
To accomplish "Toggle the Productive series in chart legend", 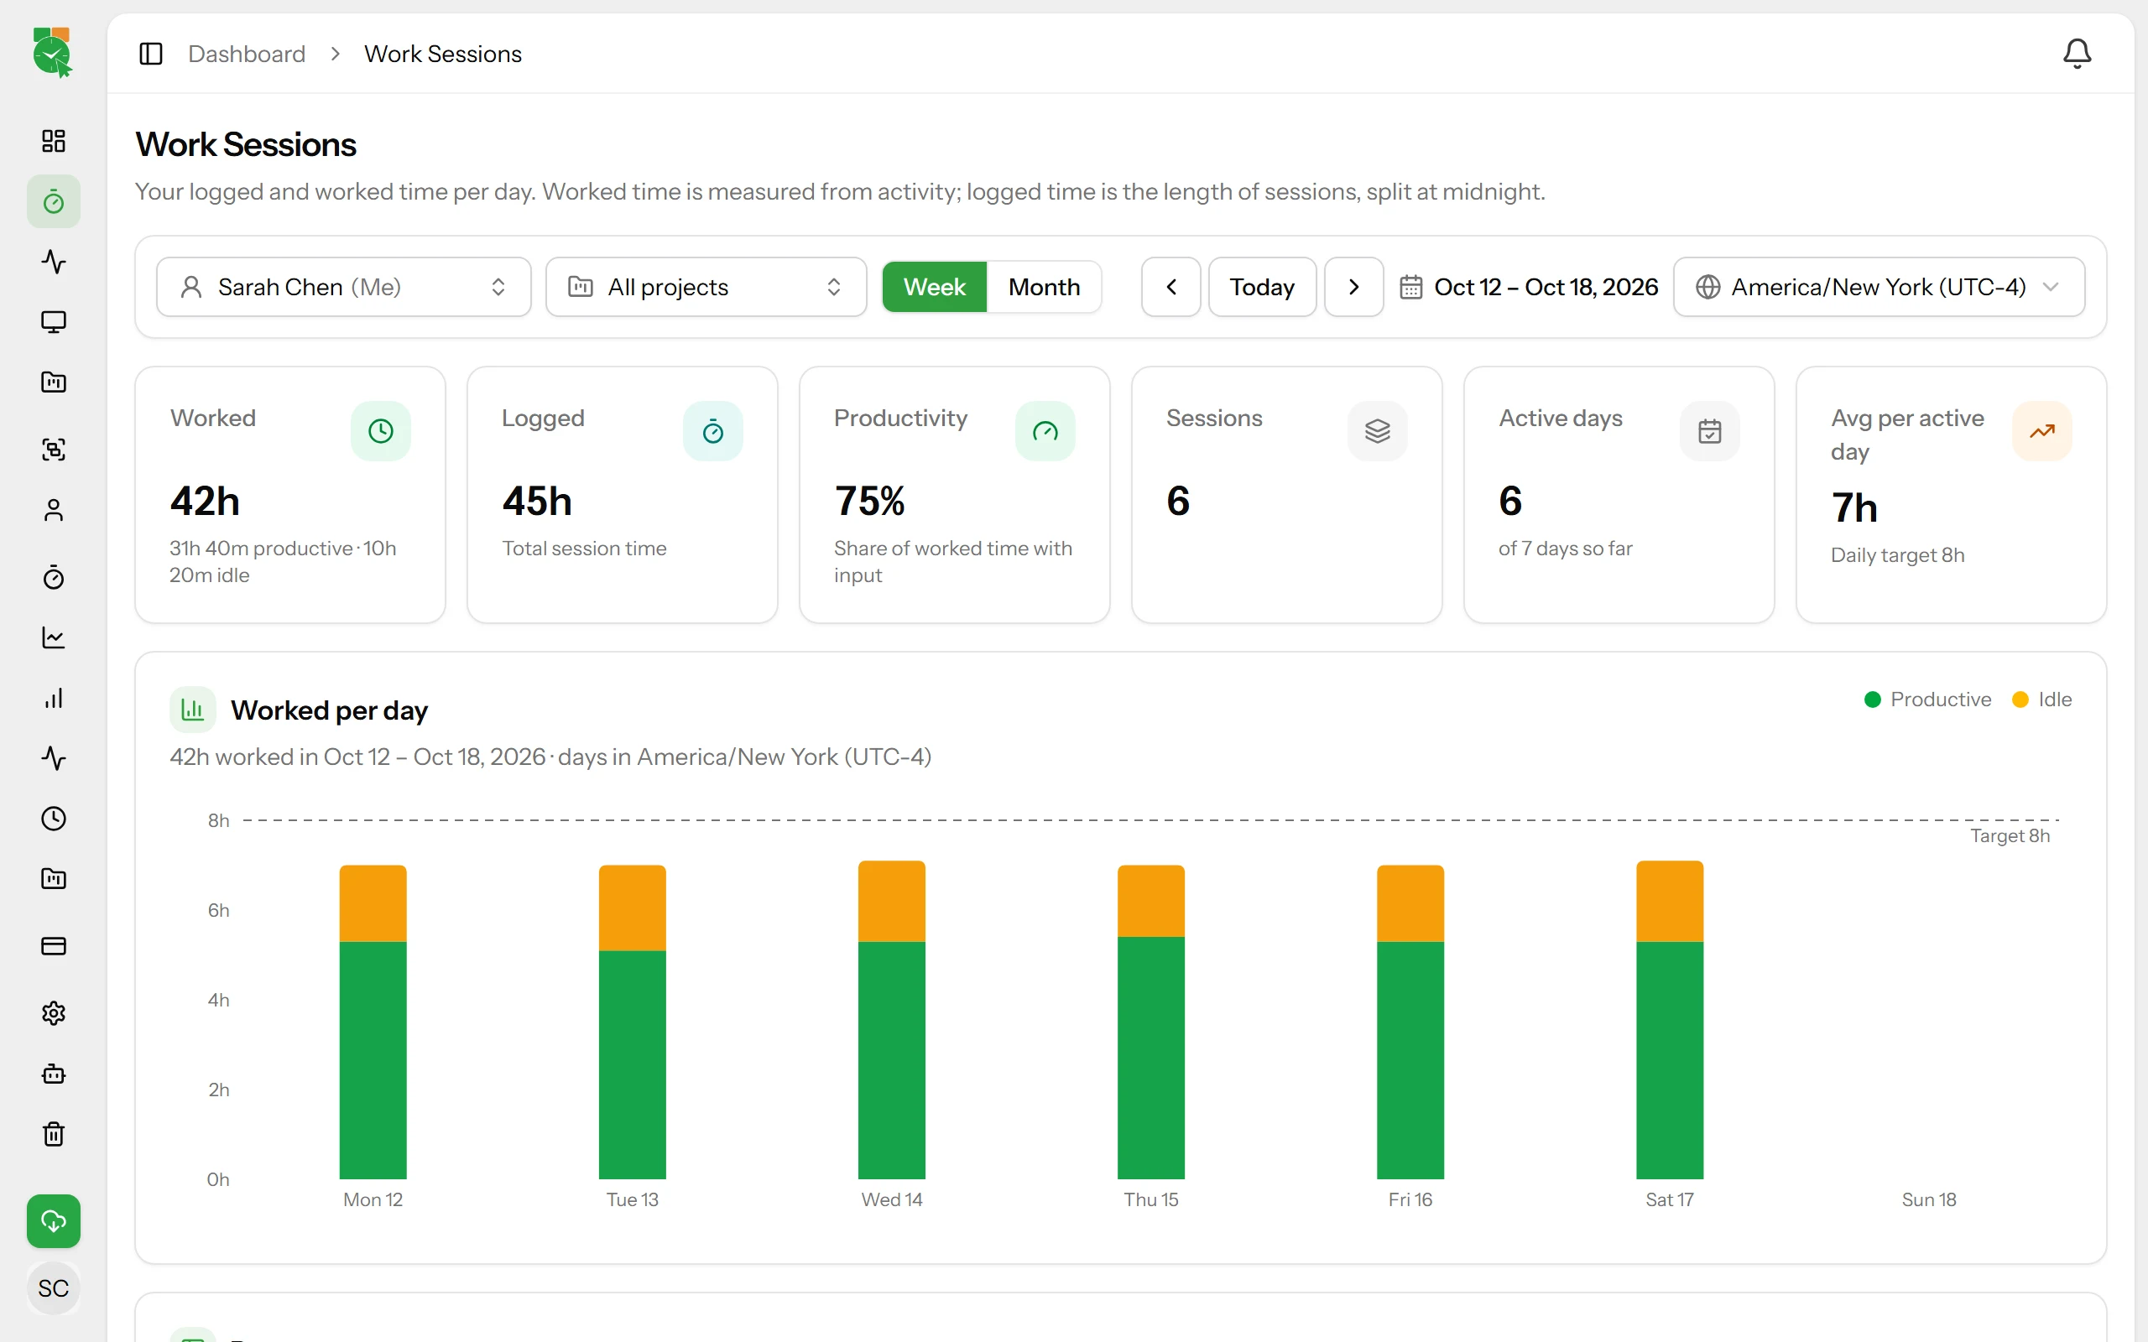I will tap(1927, 700).
